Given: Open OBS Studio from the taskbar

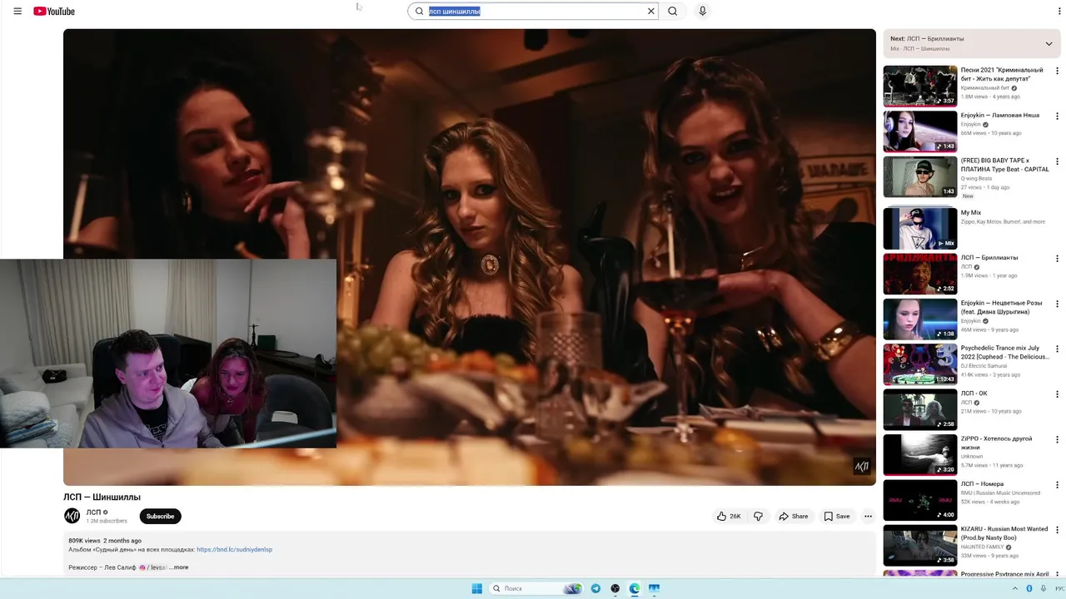Looking at the screenshot, I should point(615,588).
